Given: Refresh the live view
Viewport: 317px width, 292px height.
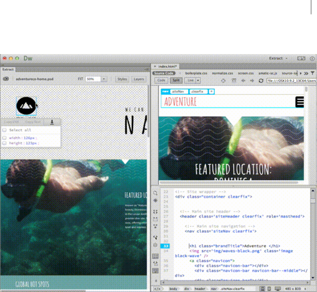Looking at the screenshot, I should pyautogui.click(x=261, y=81).
